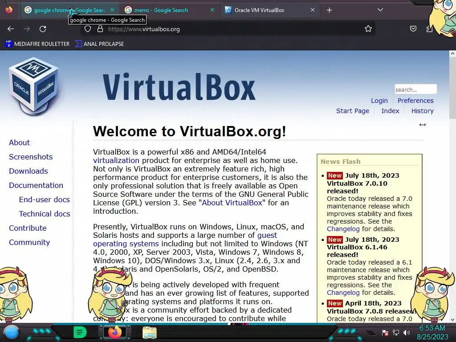Click the Welcome to VirtualBox.org! heading
The width and height of the screenshot is (456, 342).
pyautogui.click(x=190, y=131)
